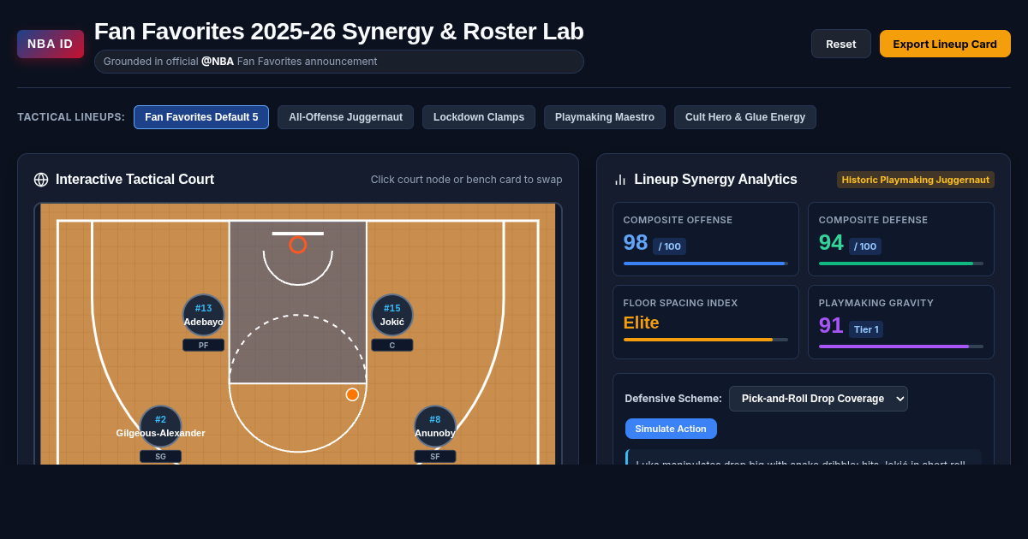Click the basketball hoop rim on the court

click(x=298, y=245)
